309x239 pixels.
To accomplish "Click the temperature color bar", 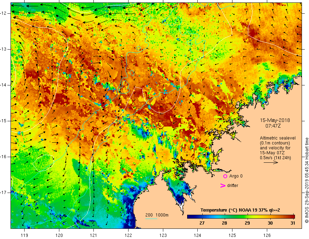I will [241, 217].
